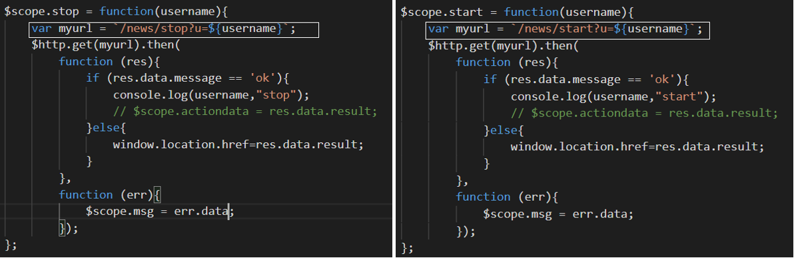Click "function (err)" in the stop function

[x=106, y=195]
